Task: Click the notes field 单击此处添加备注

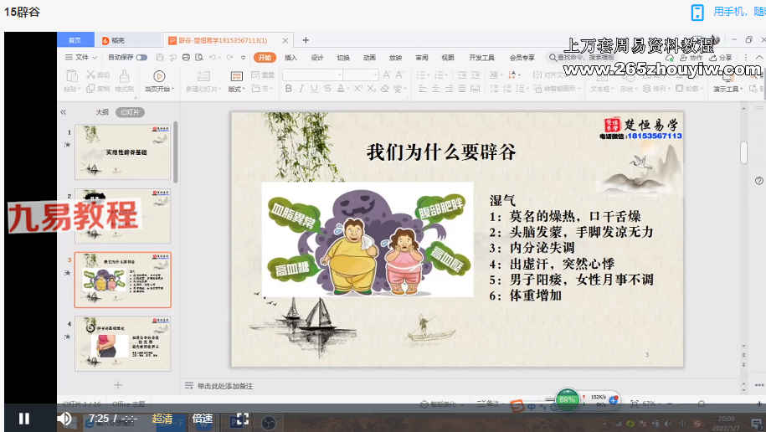Action: click(225, 386)
